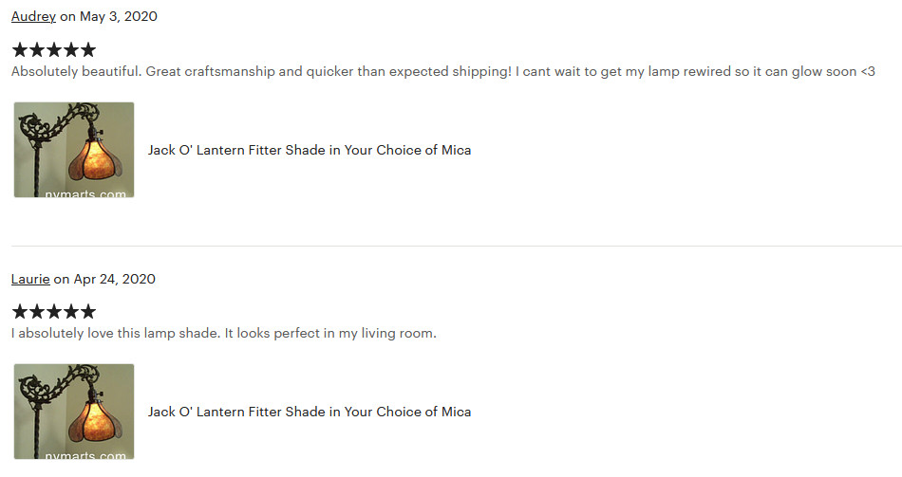The image size is (902, 477).
Task: Open Jack O' Lantern listing under Laurie's review
Action: click(310, 413)
